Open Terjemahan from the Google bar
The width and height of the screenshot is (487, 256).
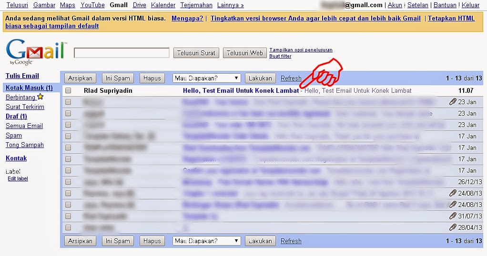coord(196,5)
